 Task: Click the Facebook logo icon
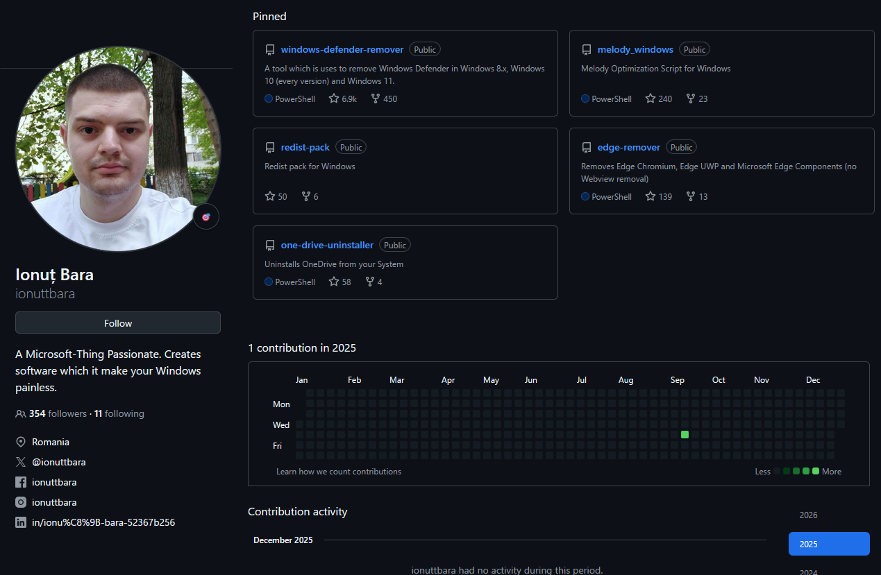click(21, 482)
